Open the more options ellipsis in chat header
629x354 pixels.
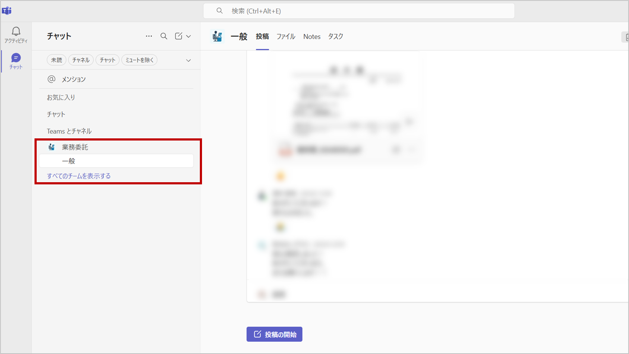pyautogui.click(x=149, y=36)
